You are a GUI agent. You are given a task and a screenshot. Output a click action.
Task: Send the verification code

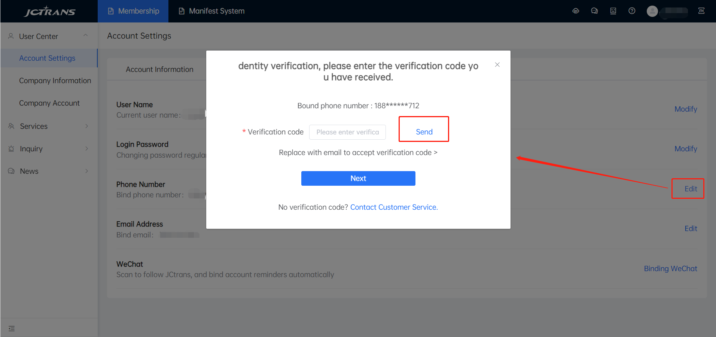tap(424, 132)
